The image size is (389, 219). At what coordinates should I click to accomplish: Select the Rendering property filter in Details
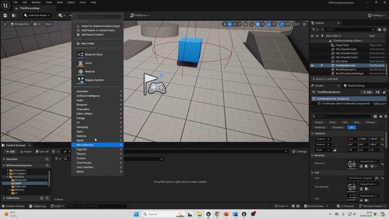320,127
